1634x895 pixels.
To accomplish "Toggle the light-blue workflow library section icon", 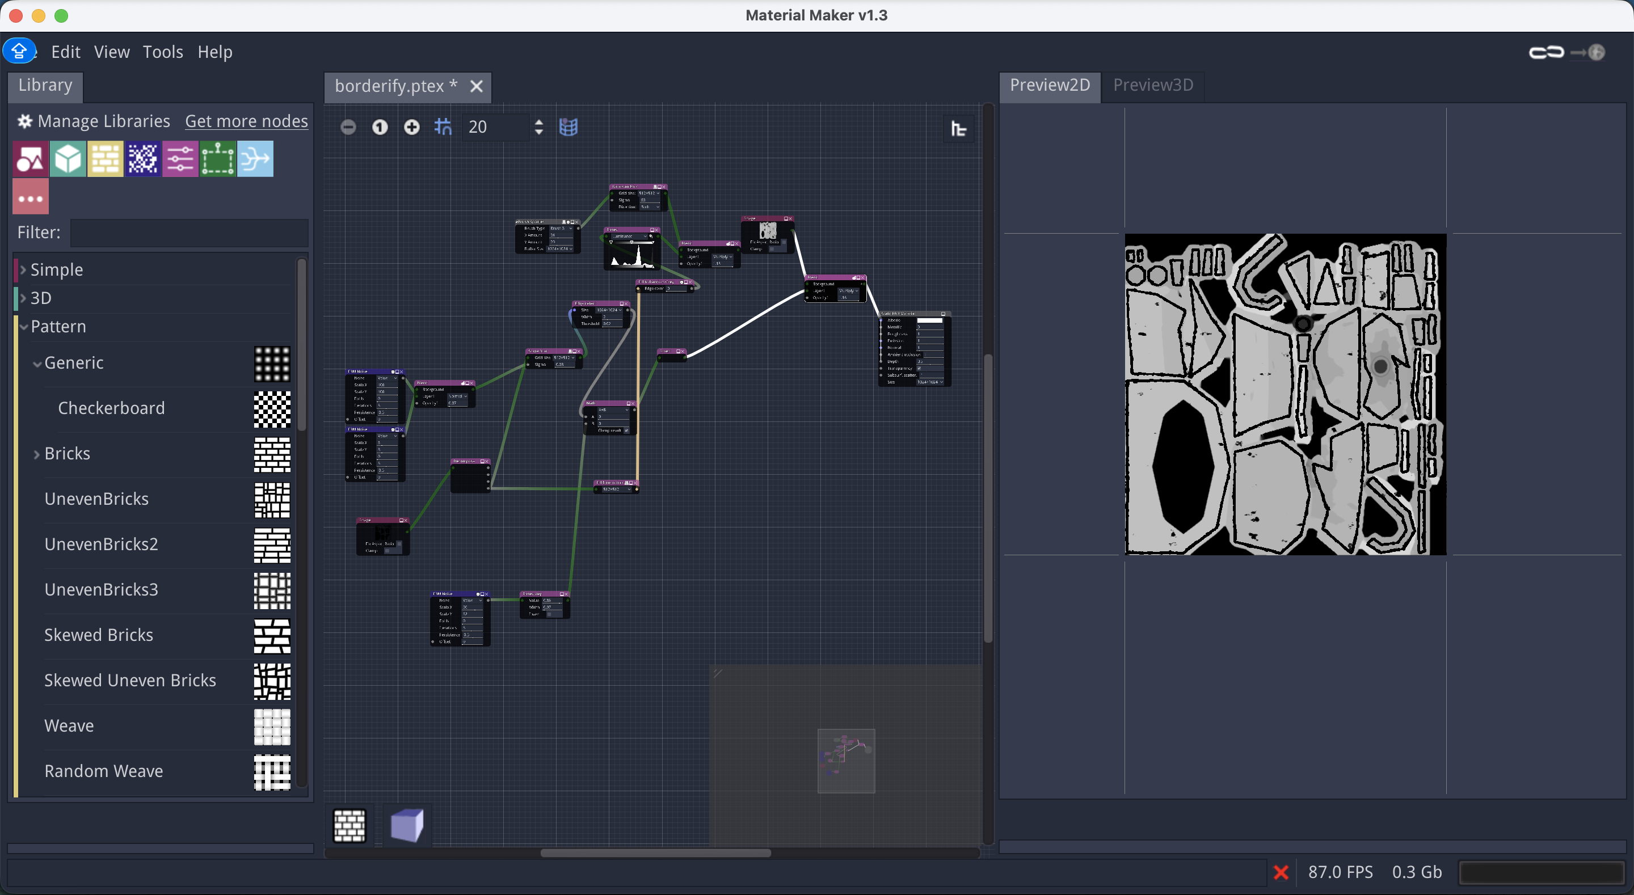I will click(255, 159).
